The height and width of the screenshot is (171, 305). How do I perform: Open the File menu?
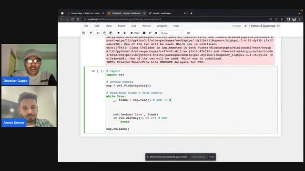[x=86, y=26]
